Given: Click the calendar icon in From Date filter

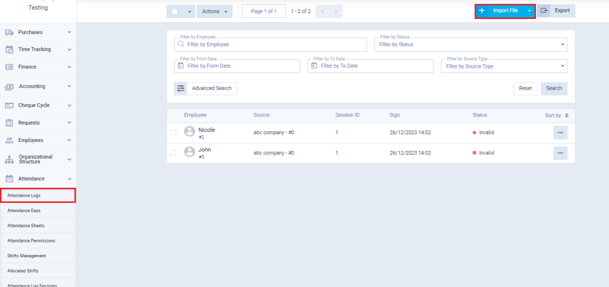Looking at the screenshot, I should pyautogui.click(x=180, y=66).
